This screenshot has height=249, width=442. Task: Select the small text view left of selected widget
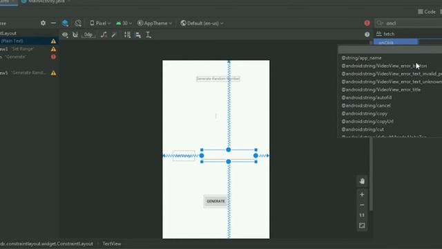point(184,156)
